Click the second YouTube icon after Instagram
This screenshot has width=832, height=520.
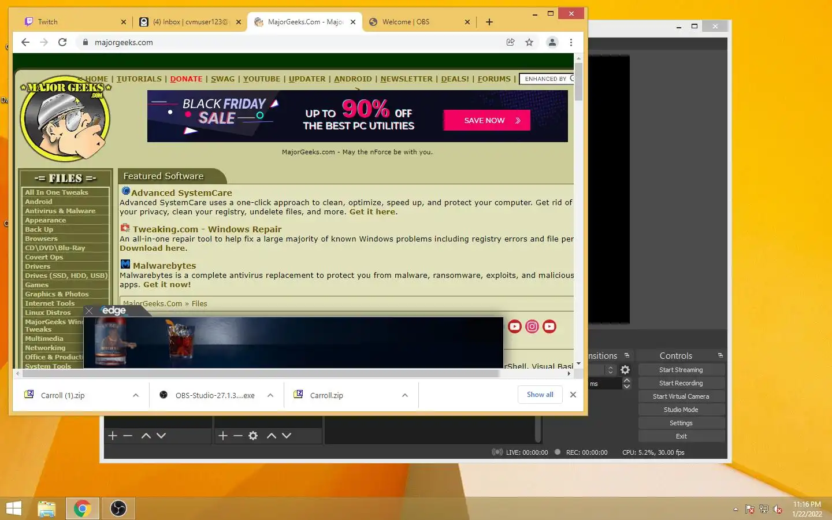coord(549,326)
